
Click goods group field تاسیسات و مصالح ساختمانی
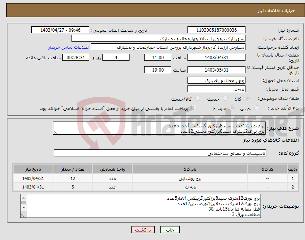coord(160,153)
